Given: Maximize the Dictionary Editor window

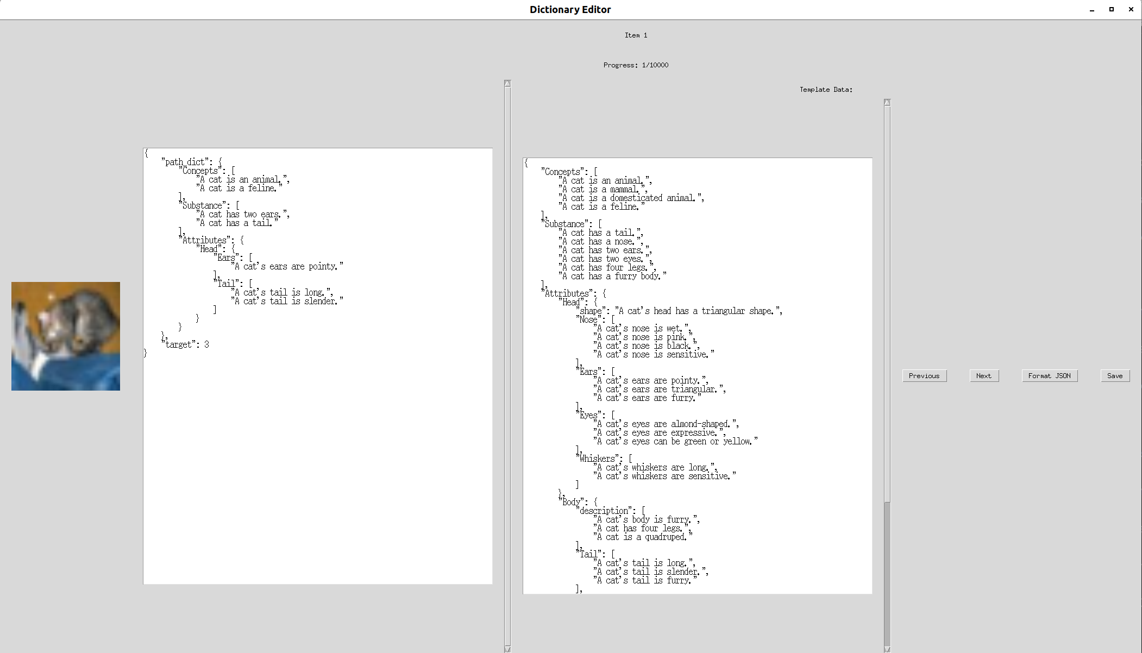Looking at the screenshot, I should tap(1111, 9).
